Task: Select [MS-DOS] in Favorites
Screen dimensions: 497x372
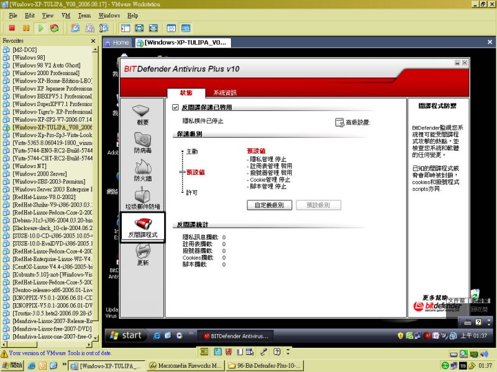Action: [x=25, y=50]
